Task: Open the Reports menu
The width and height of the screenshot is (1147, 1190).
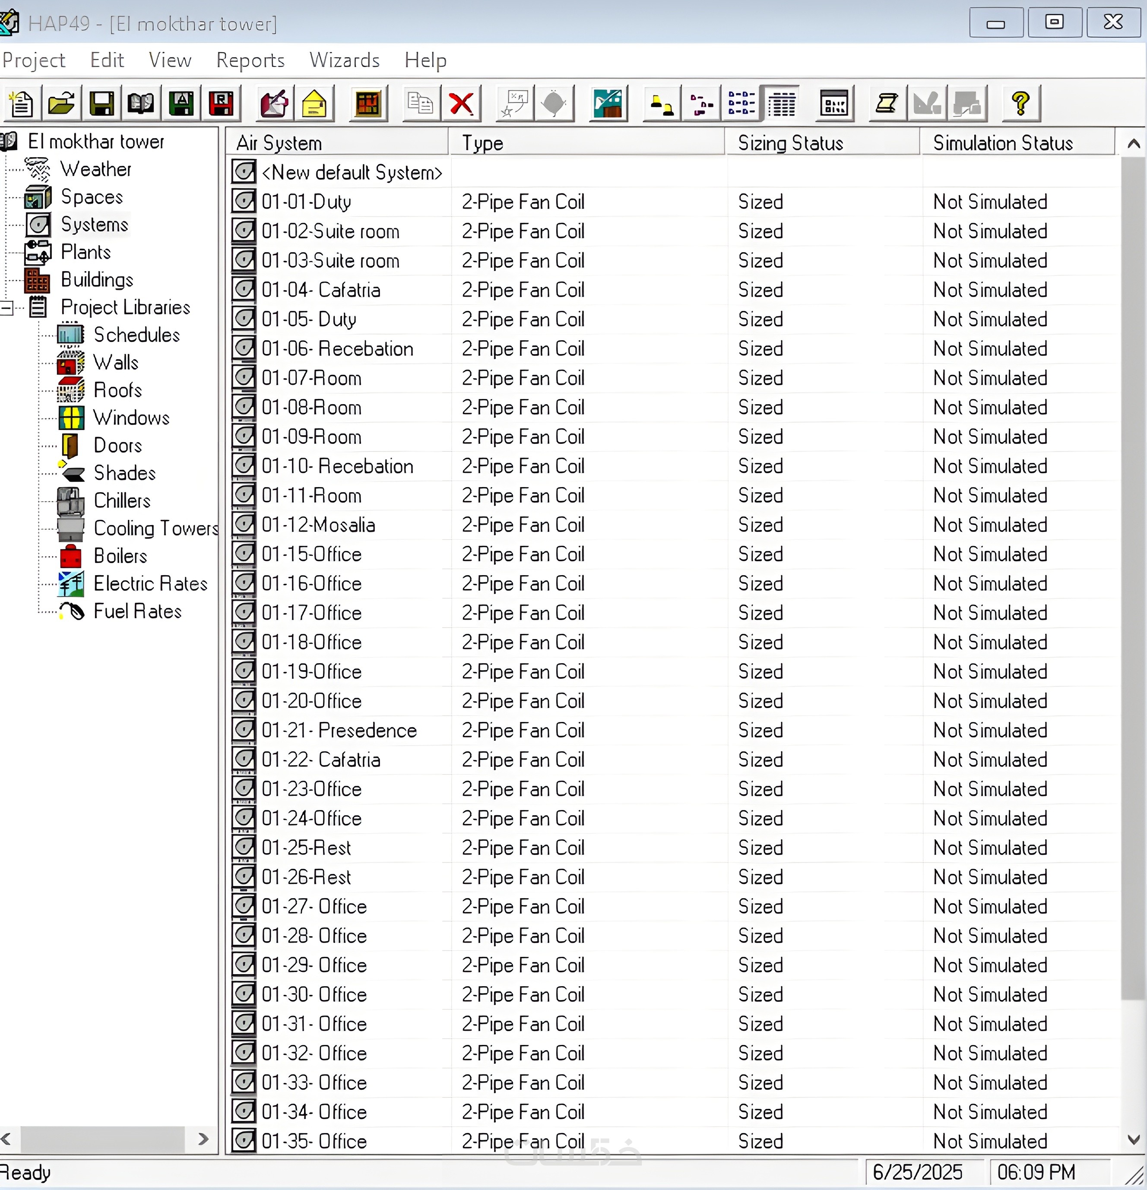Action: [250, 60]
